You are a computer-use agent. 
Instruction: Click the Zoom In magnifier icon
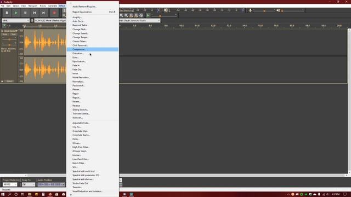pos(121,15)
